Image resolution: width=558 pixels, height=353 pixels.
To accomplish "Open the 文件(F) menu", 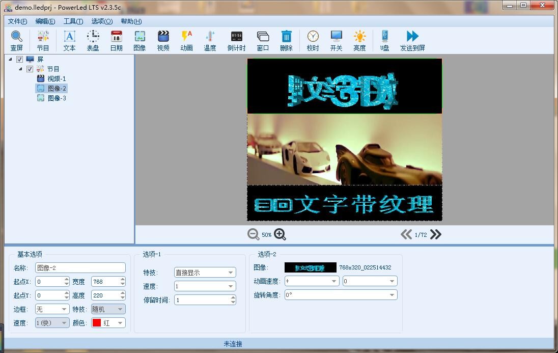I will pos(17,21).
